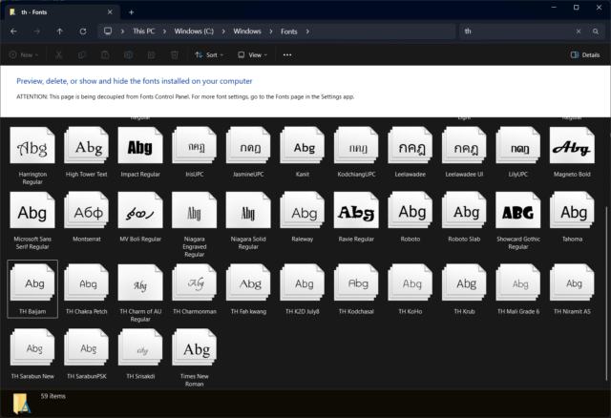611x418 pixels.
Task: Close the 'th - Fonts' tab
Action: [110, 12]
